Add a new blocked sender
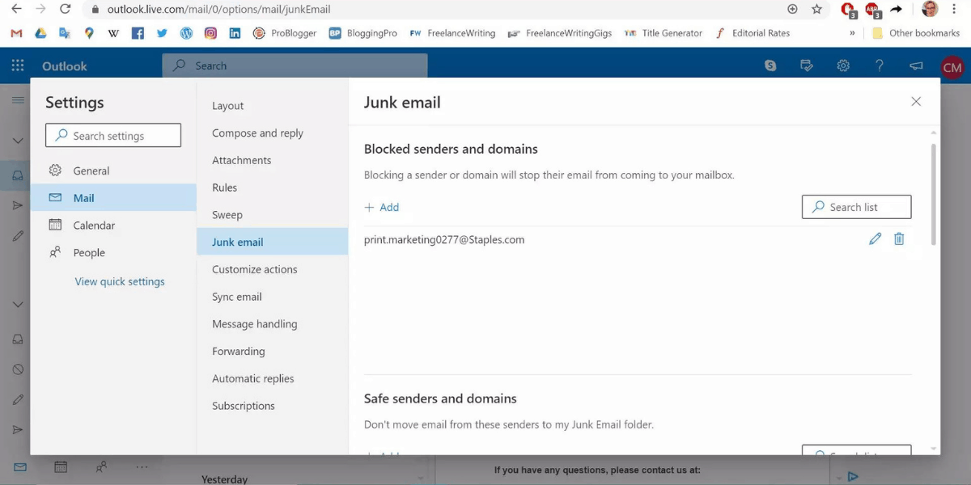The height and width of the screenshot is (485, 971). point(382,207)
